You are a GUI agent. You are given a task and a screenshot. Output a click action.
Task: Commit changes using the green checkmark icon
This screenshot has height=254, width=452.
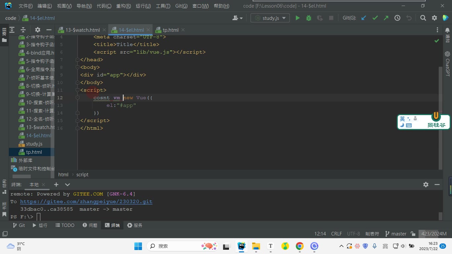[375, 18]
